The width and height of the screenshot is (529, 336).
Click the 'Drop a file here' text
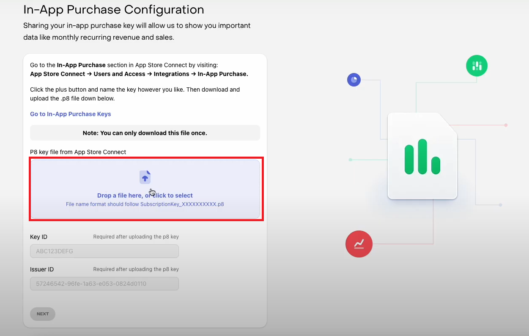(x=145, y=195)
